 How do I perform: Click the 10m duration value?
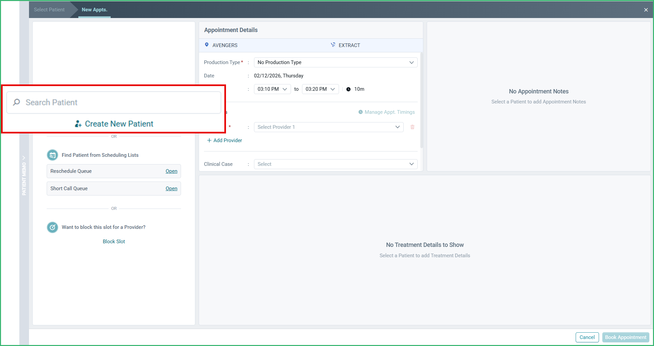pos(359,89)
